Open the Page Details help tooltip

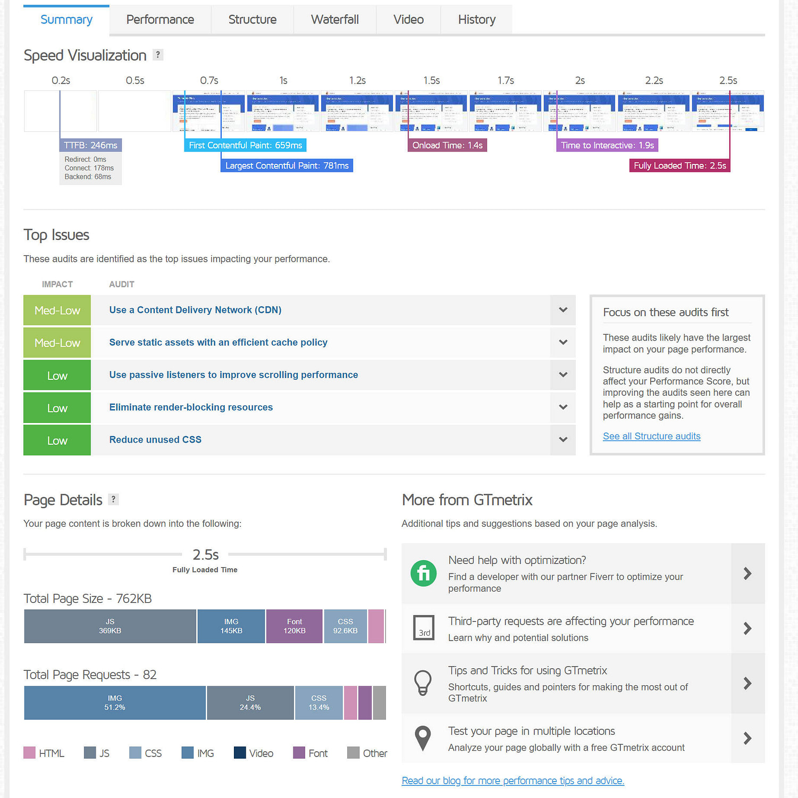(x=113, y=499)
